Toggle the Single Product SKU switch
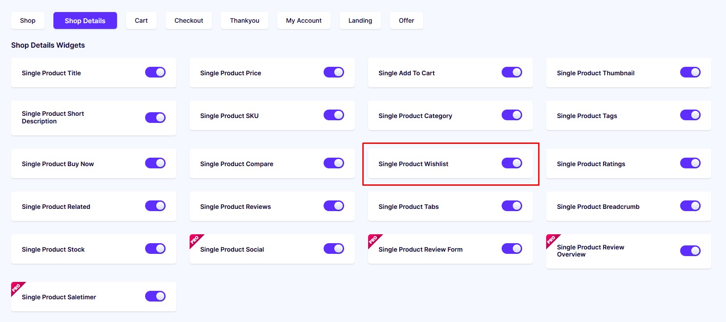 (334, 115)
